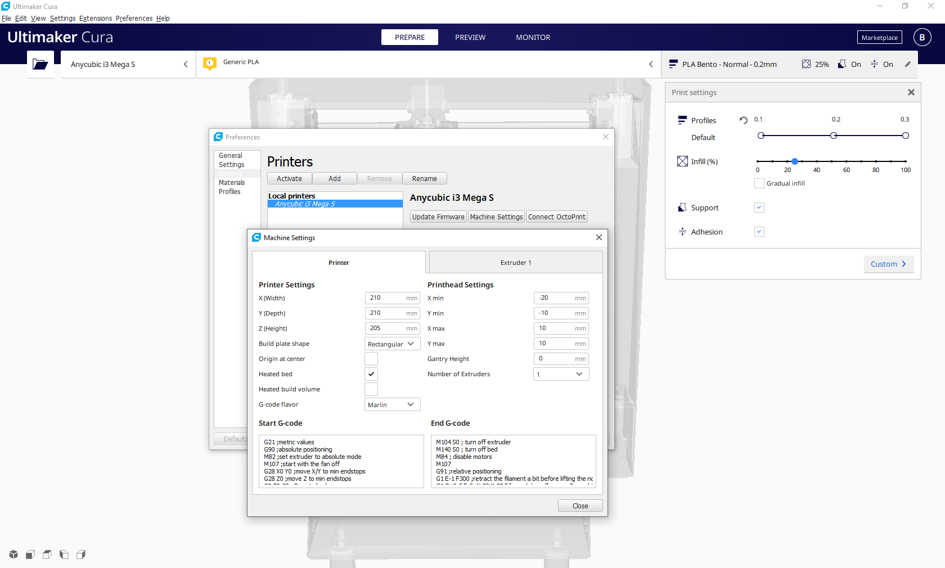
Task: Click the Infill (%) icon in Print settings
Action: click(682, 161)
